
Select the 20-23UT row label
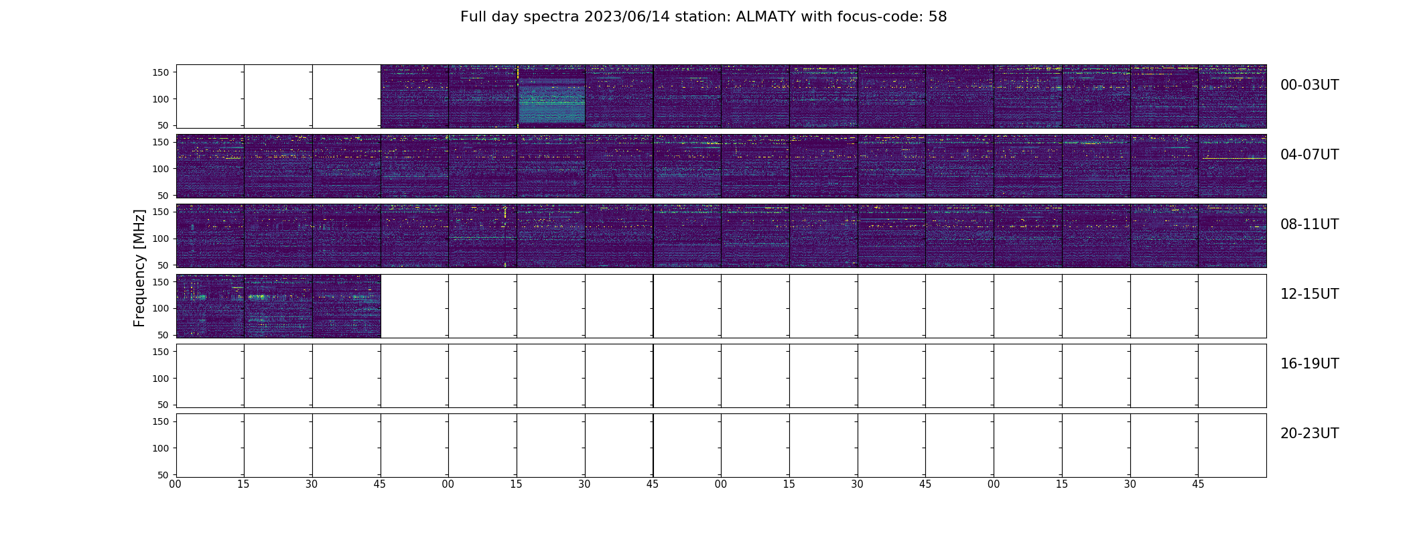[1309, 433]
